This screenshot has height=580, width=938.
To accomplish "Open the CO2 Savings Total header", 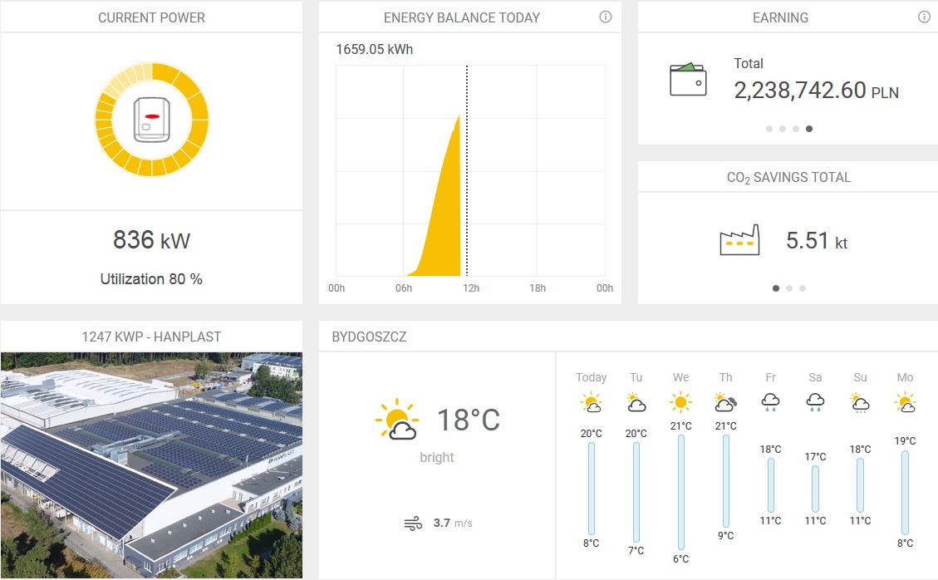I will 788,177.
